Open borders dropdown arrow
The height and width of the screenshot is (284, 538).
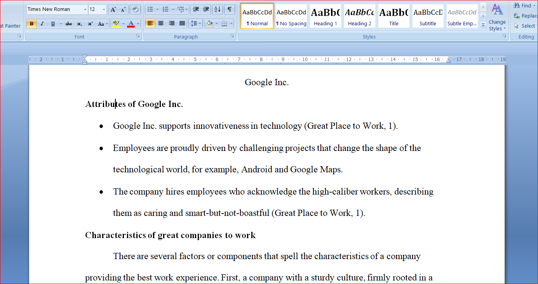pos(231,24)
